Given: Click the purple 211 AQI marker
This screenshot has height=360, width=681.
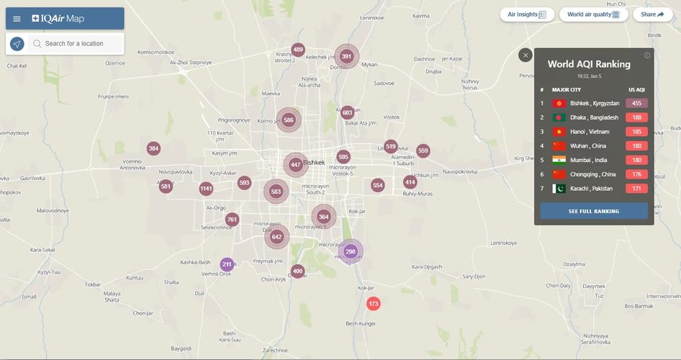Looking at the screenshot, I should pyautogui.click(x=227, y=264).
